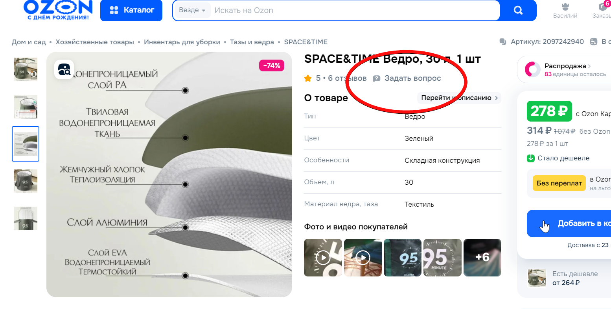Click the Распродажа circular progress icon
The image size is (611, 309).
[x=533, y=69]
